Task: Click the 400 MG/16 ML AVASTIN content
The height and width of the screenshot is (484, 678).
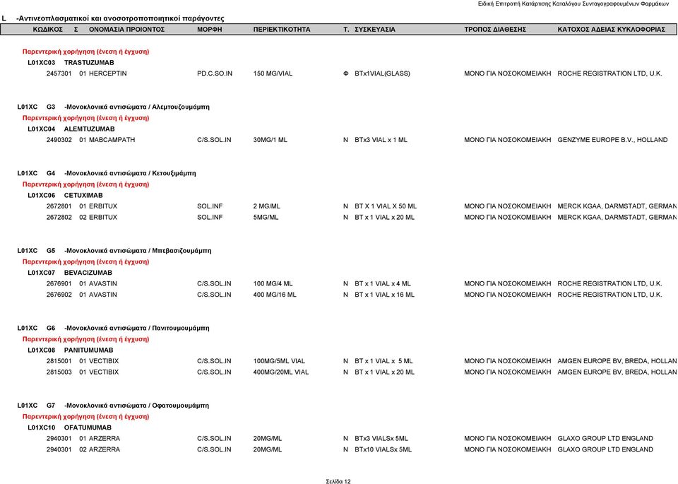Action: pos(275,295)
